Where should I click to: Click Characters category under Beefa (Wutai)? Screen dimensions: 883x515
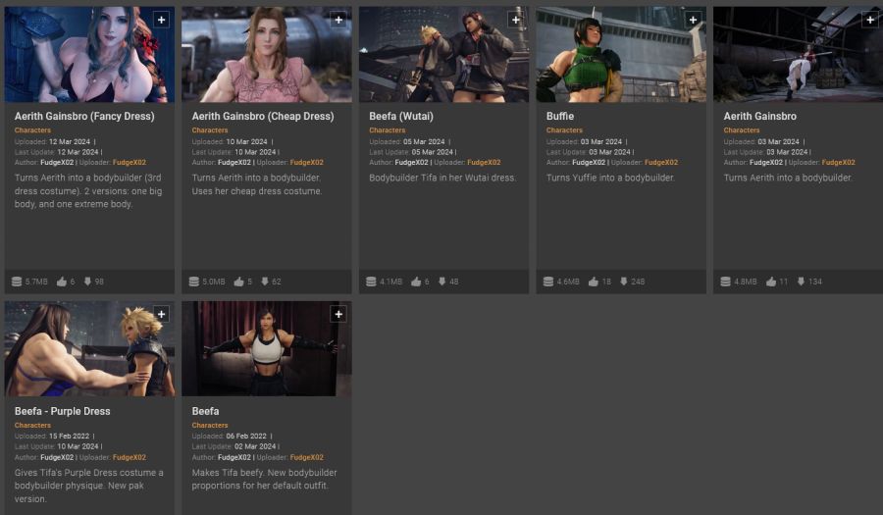388,130
